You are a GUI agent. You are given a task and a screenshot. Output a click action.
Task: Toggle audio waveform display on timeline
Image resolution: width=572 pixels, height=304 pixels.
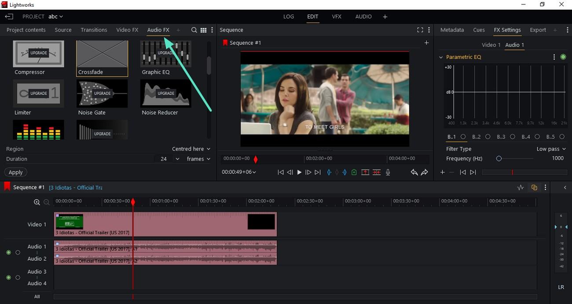[x=521, y=187]
